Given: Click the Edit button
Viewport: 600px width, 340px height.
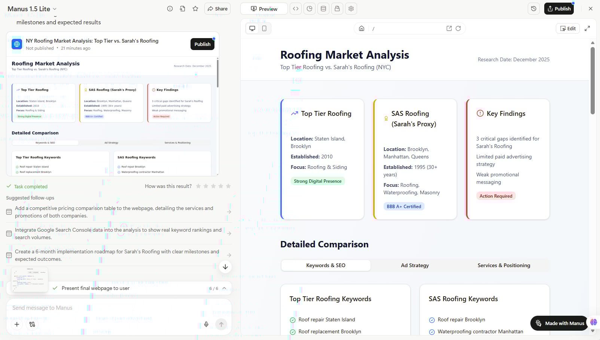Looking at the screenshot, I should click(x=568, y=28).
